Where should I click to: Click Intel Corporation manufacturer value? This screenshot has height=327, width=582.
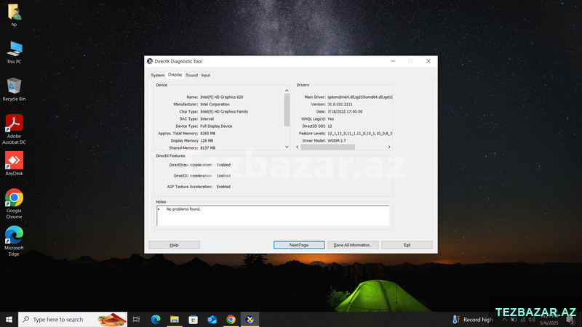click(x=215, y=105)
